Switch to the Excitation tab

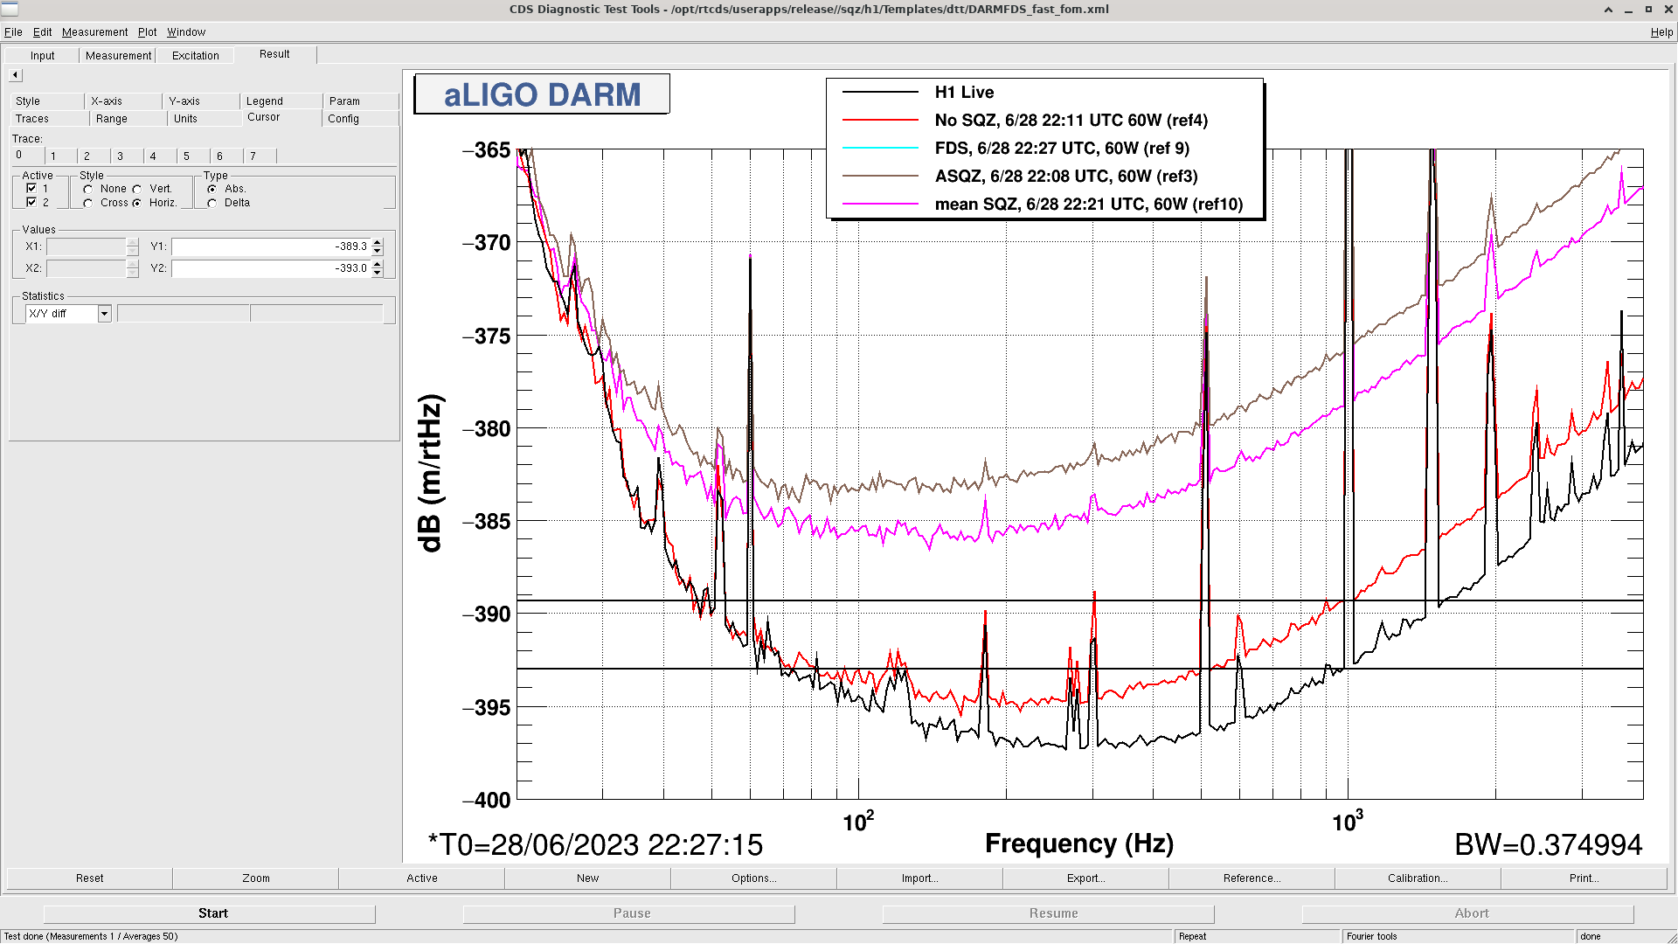coord(195,55)
